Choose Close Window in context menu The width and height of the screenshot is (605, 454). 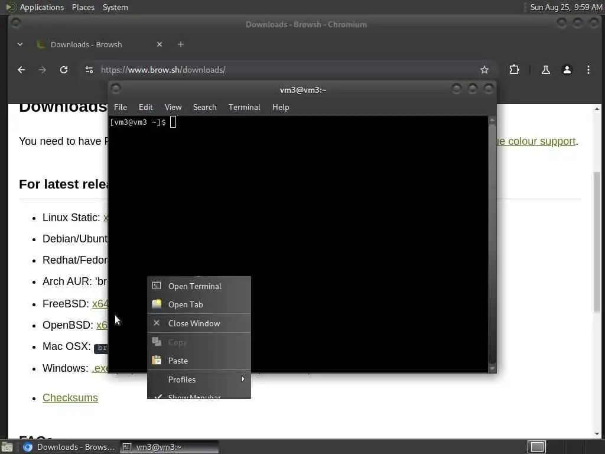(x=199, y=323)
